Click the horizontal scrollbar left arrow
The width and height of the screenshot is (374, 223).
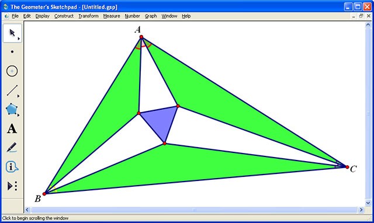[x=27, y=210]
